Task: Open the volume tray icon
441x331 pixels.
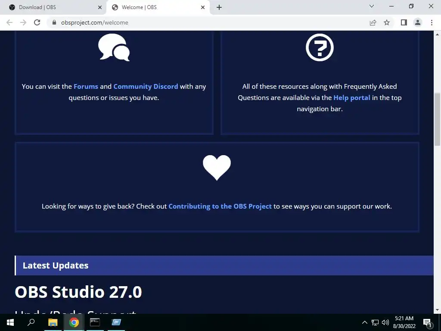Action: pos(385,322)
